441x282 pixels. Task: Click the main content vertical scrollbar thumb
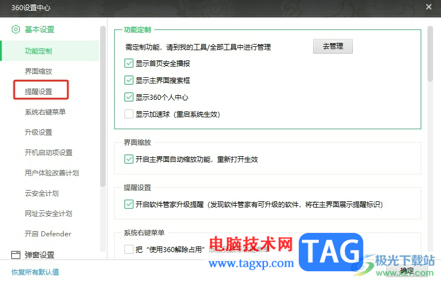[x=430, y=54]
